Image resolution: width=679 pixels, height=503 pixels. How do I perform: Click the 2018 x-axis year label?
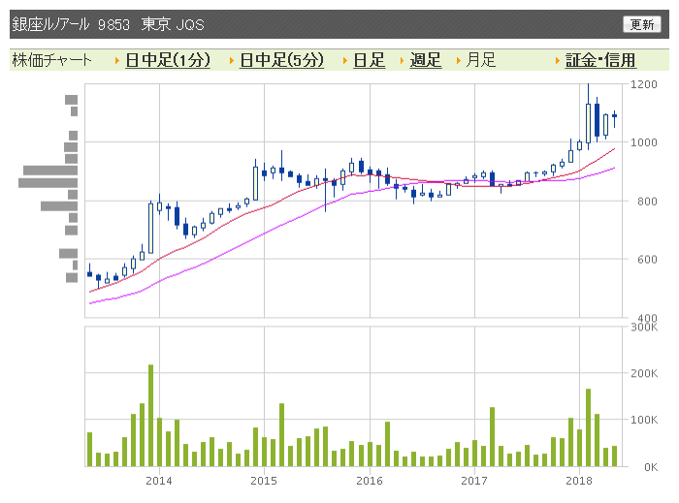(579, 481)
